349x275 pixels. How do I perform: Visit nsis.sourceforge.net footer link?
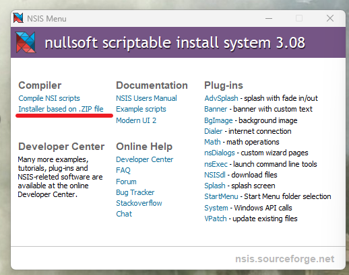[285, 259]
